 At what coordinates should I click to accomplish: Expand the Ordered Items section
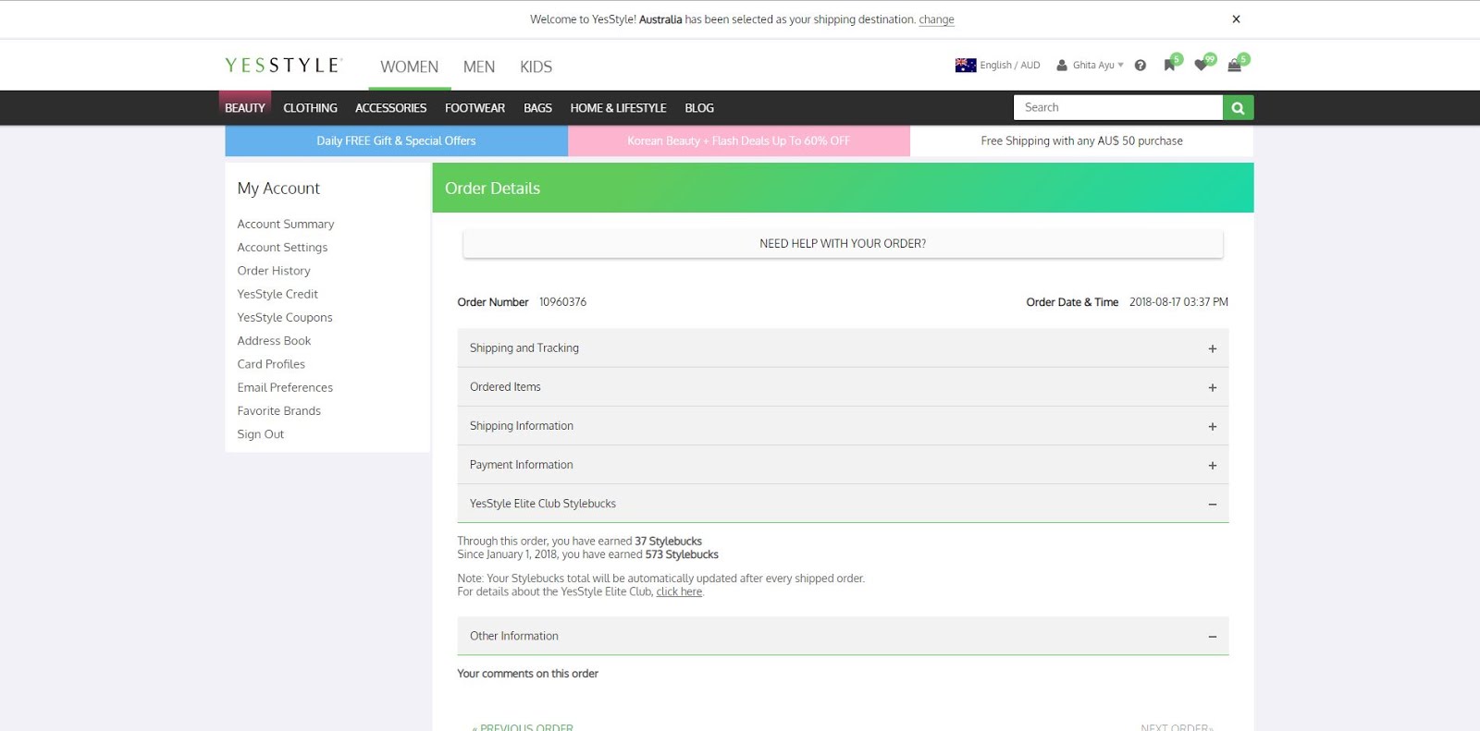[843, 387]
